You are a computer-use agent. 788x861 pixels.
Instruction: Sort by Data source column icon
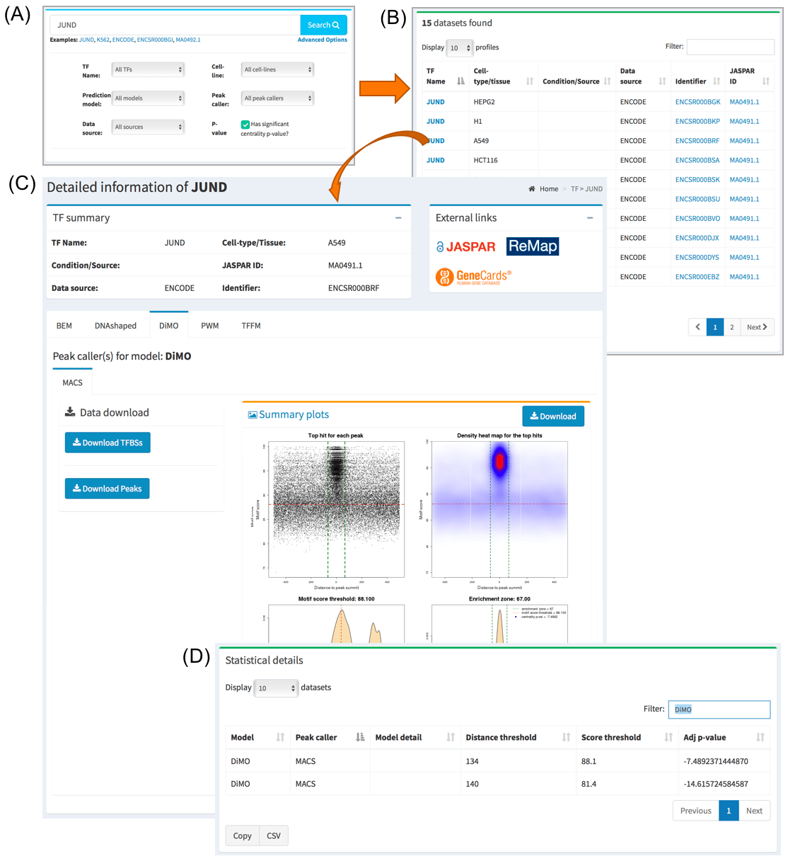tap(662, 81)
